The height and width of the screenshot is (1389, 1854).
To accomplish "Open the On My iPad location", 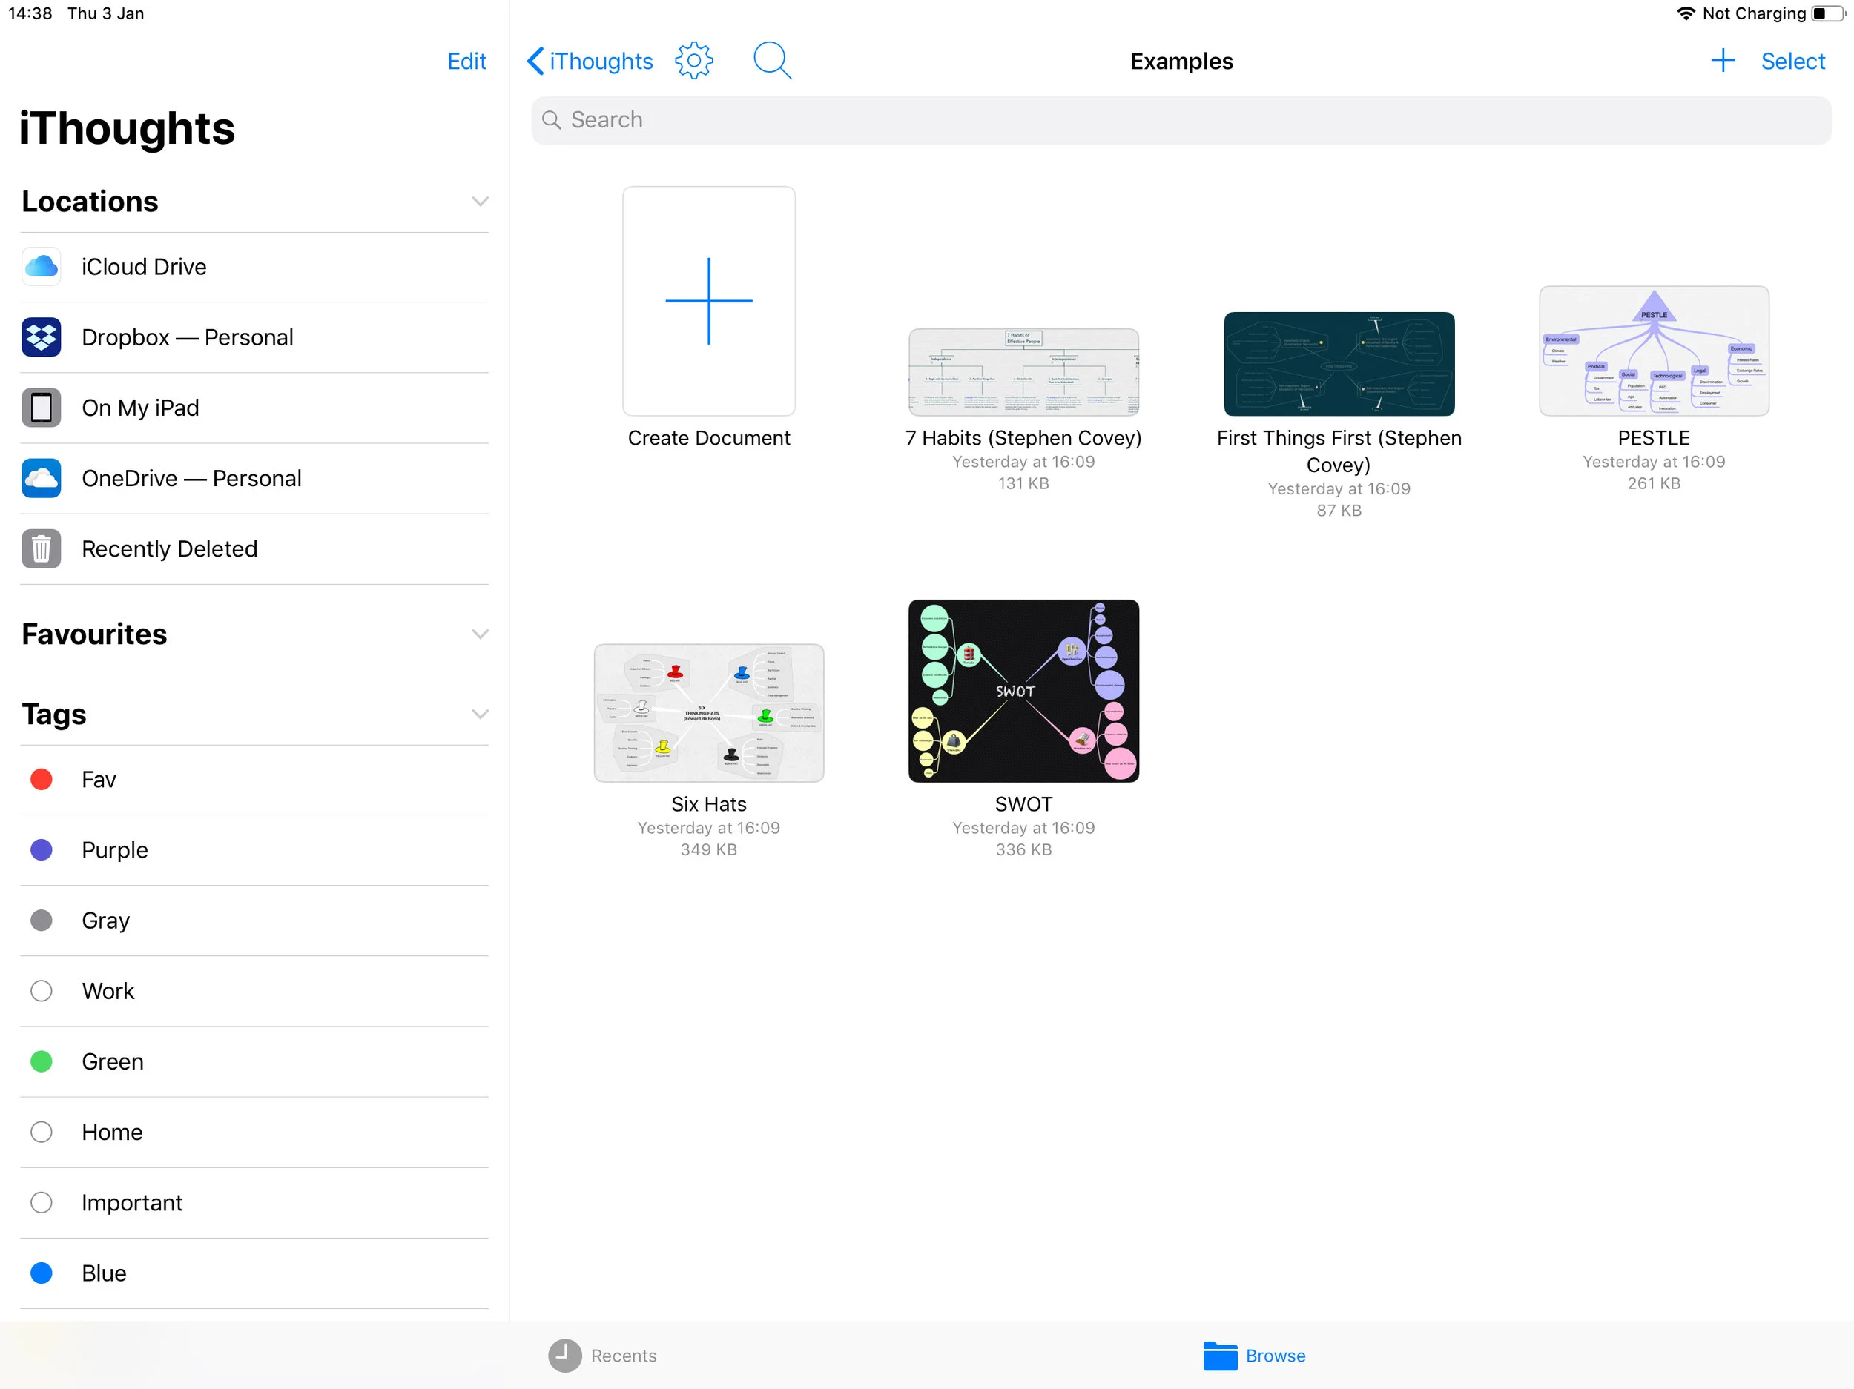I will 140,408.
